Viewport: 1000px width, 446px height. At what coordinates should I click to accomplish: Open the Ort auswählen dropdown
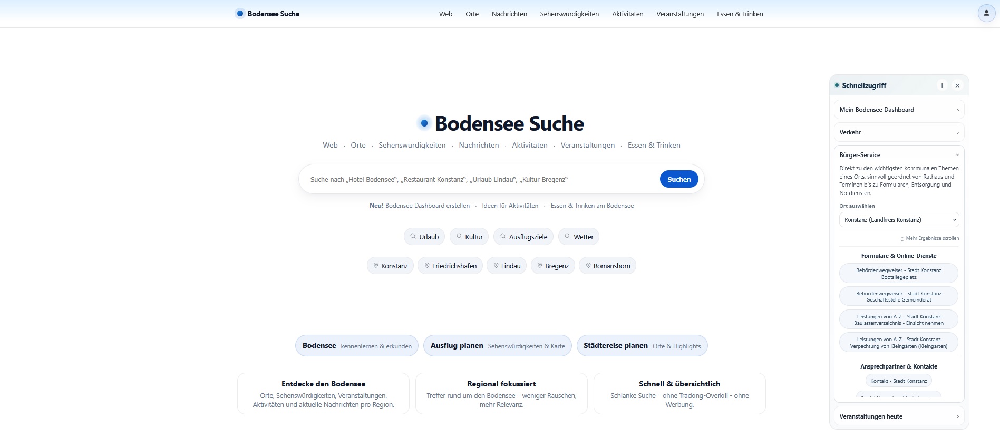pyautogui.click(x=899, y=220)
